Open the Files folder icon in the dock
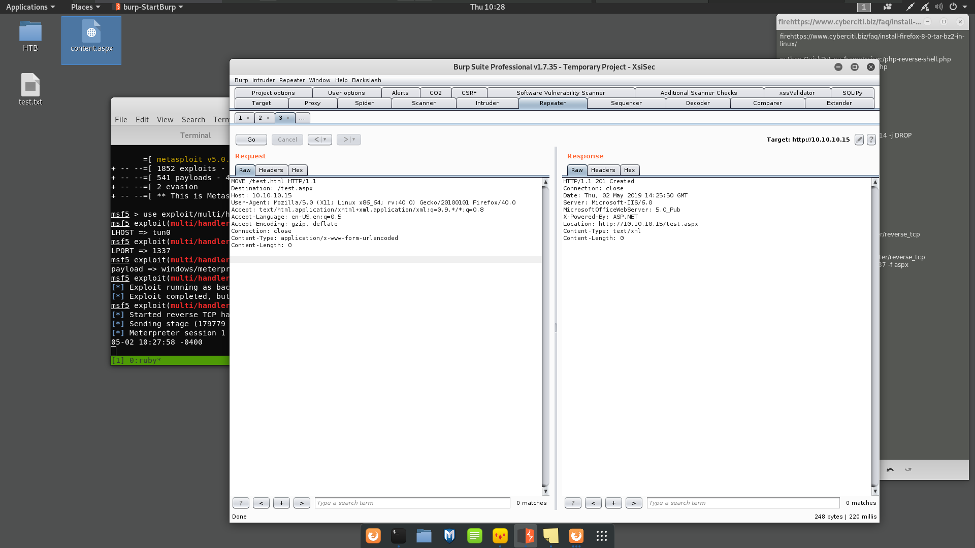The image size is (975, 548). coord(424,536)
